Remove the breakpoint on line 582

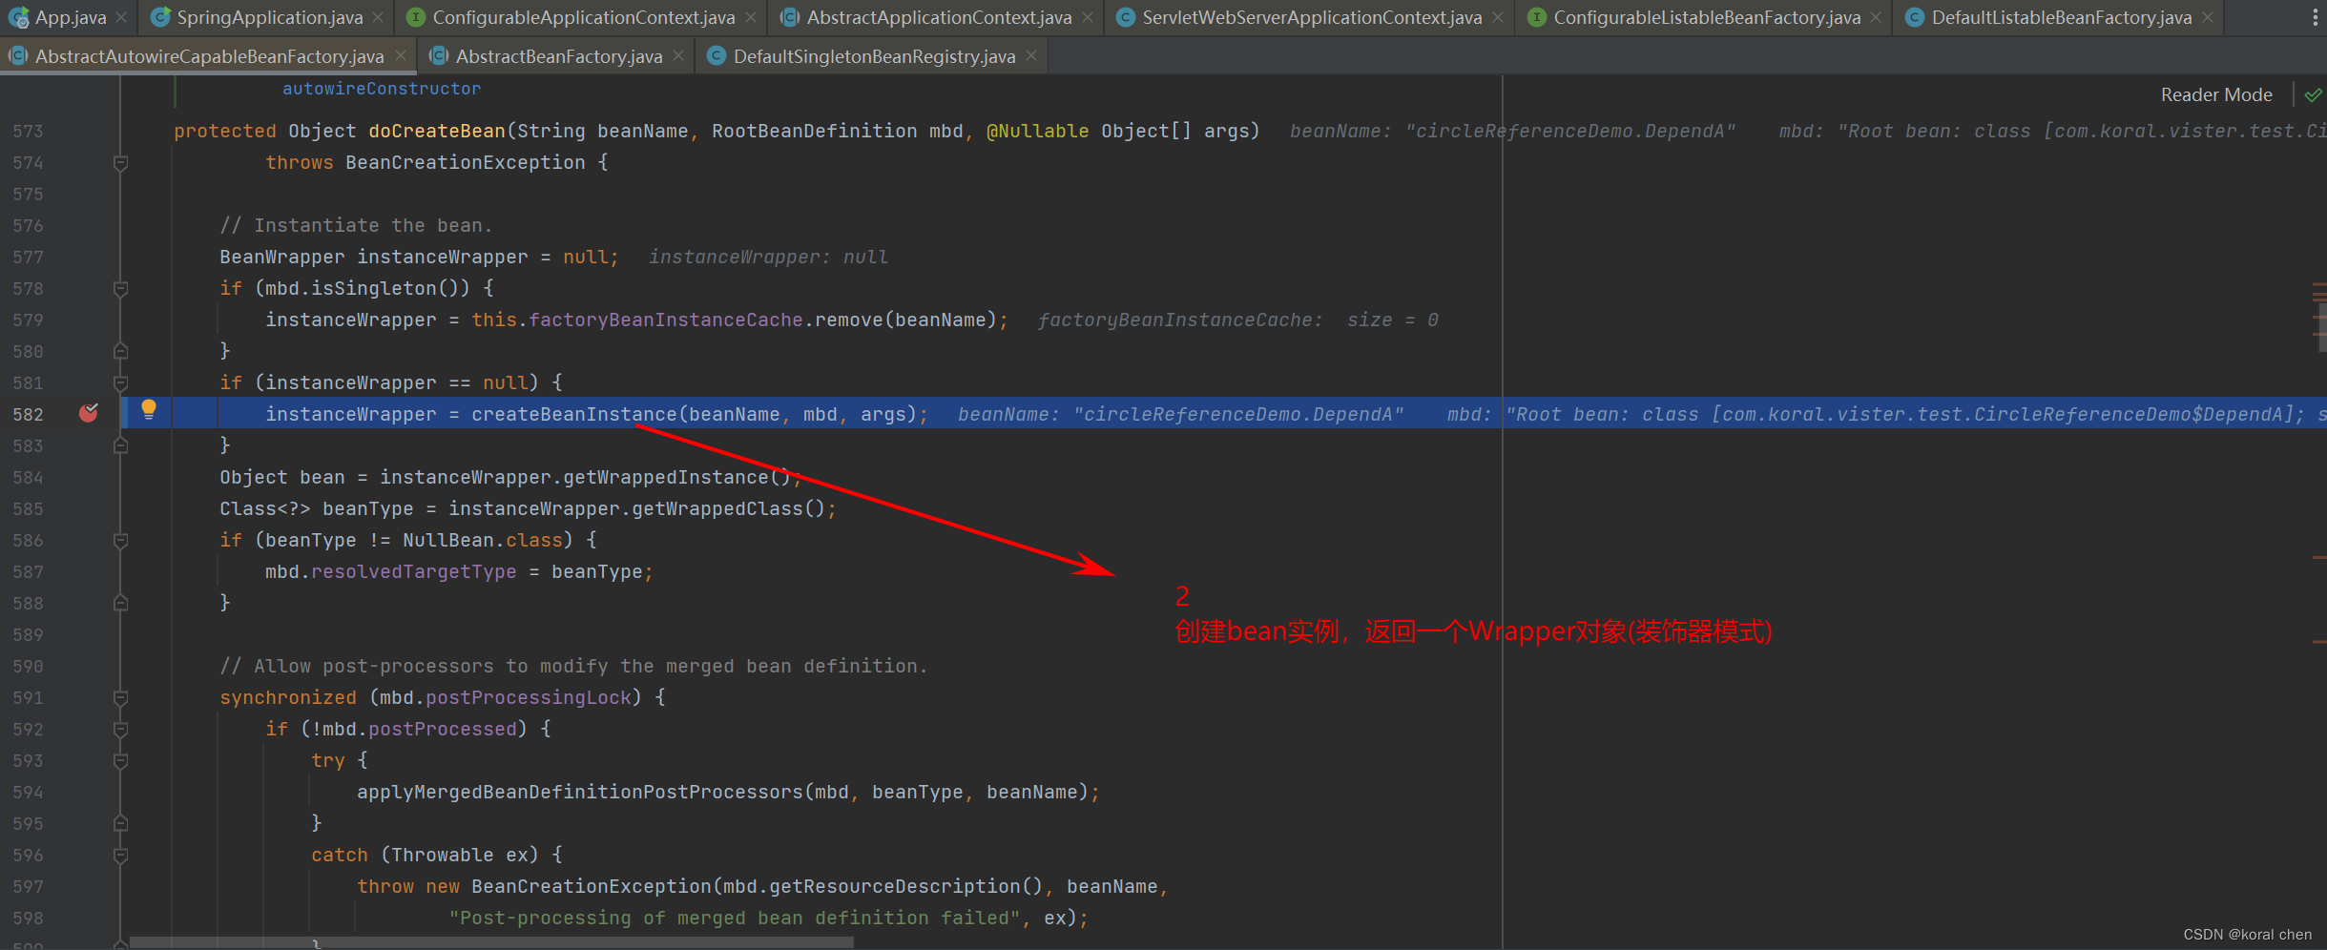(x=89, y=413)
